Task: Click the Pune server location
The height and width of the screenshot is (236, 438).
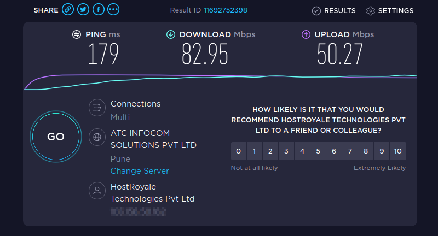Action: [x=120, y=159]
